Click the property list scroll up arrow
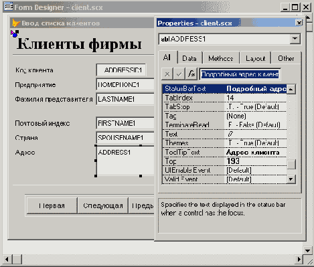Image resolution: width=314 pixels, height=267 pixels. pos(291,89)
